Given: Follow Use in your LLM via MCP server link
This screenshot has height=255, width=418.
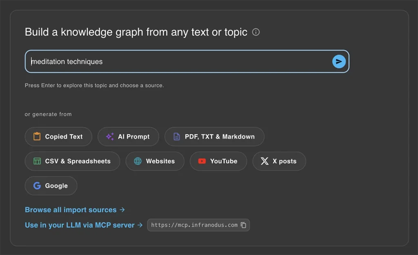Looking at the screenshot, I should tap(84, 225).
